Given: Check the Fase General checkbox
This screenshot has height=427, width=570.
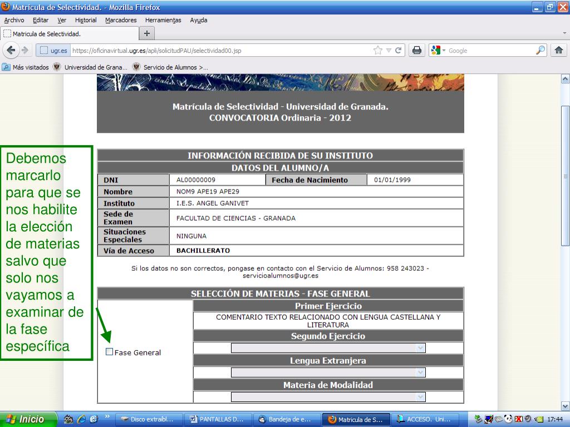Looking at the screenshot, I should 109,351.
